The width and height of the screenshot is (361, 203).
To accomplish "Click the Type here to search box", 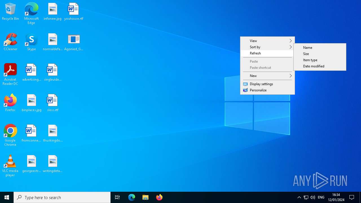I will click(x=62, y=197).
